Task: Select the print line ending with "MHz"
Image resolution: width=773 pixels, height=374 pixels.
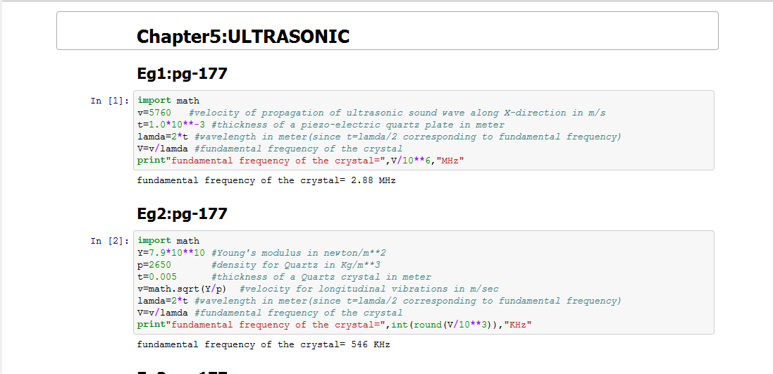Action: (x=300, y=161)
